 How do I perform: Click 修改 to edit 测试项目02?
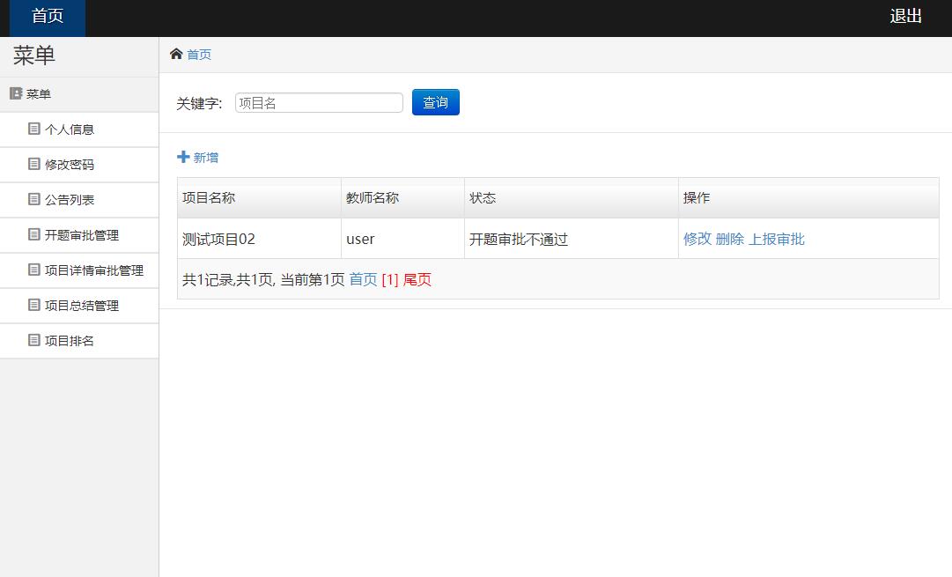point(695,239)
